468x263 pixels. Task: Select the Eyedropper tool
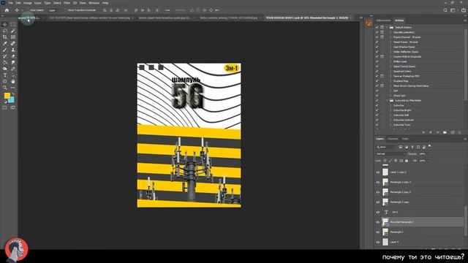pos(5,44)
